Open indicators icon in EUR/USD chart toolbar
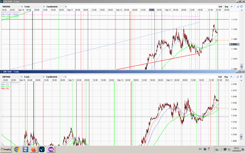 click(231, 7)
